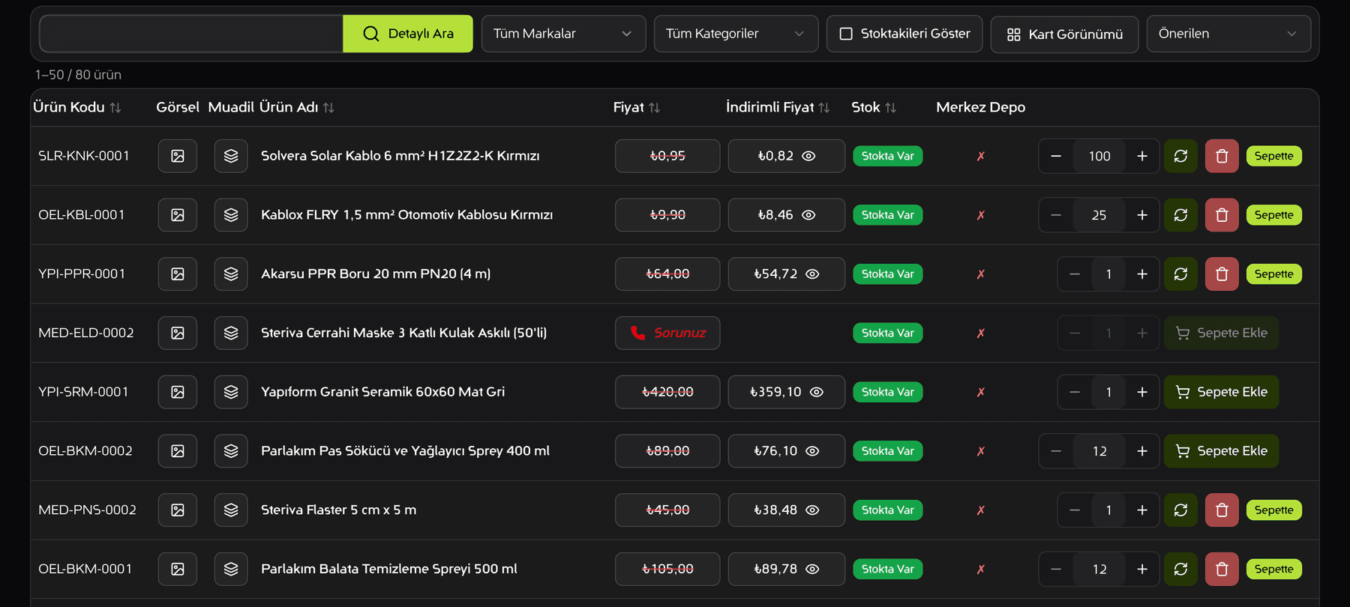Screen dimensions: 1350x607
Task: Open image for Solvera Solar Kablo row
Action: coord(178,156)
